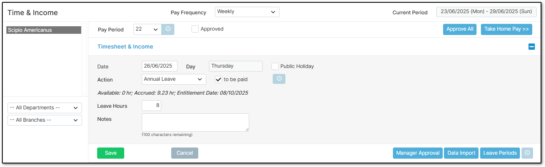This screenshot has height=167, width=545.
Task: Expand the All Branches filter
Action: pos(45,120)
